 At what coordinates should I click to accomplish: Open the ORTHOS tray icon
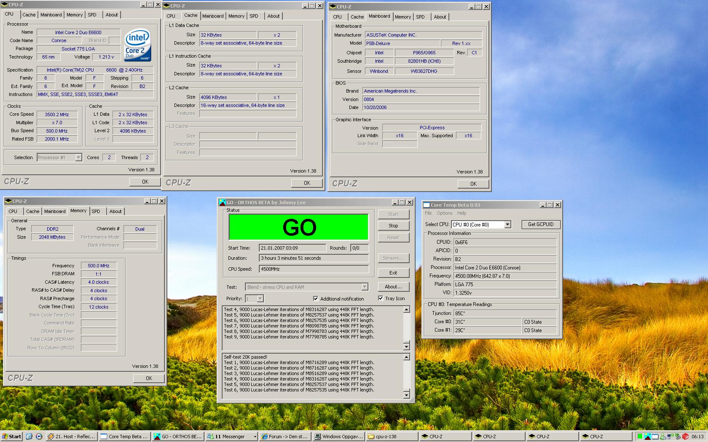(647, 437)
